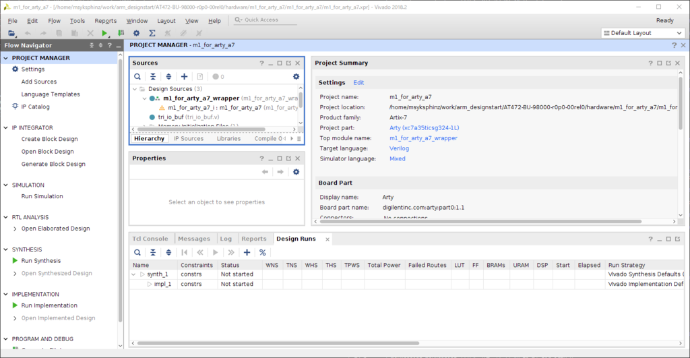
Task: Collapse the Design Sources tree node
Action: (x=135, y=89)
